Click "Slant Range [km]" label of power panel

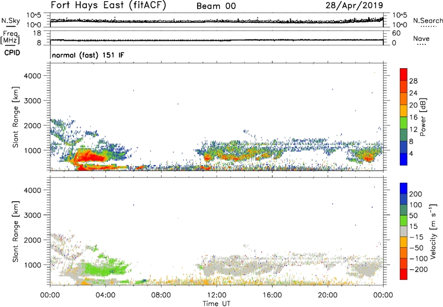[16, 117]
